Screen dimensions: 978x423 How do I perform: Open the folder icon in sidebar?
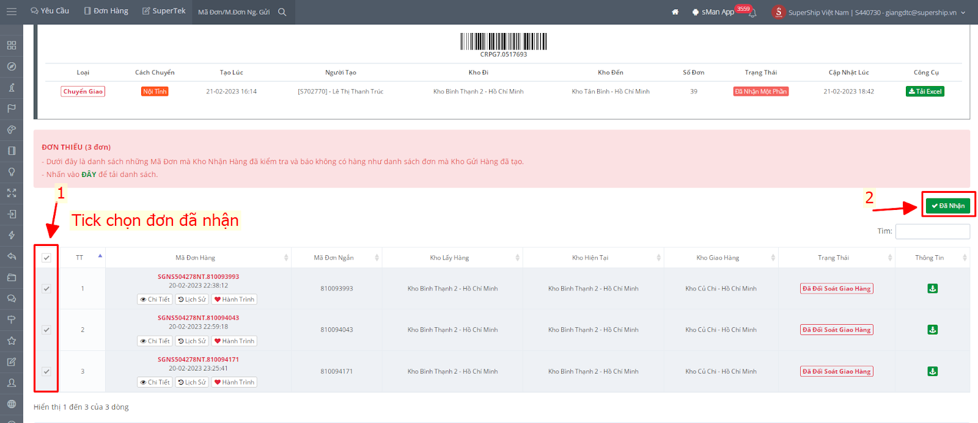pyautogui.click(x=12, y=277)
